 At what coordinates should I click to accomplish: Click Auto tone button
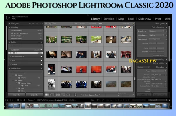point(155,39)
